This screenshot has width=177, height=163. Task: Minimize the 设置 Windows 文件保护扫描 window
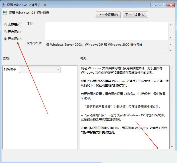click(154, 5)
